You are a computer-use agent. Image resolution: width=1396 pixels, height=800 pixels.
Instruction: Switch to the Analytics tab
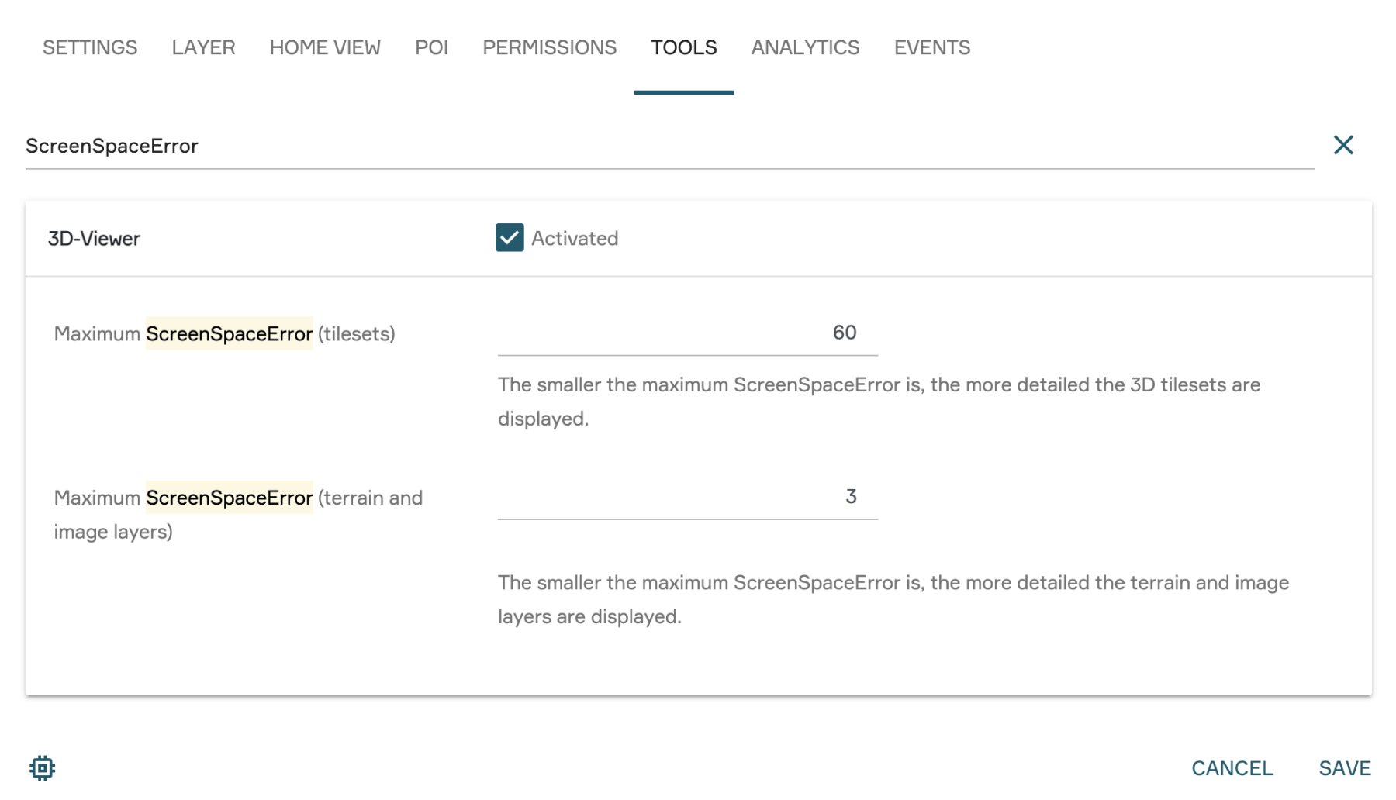805,48
